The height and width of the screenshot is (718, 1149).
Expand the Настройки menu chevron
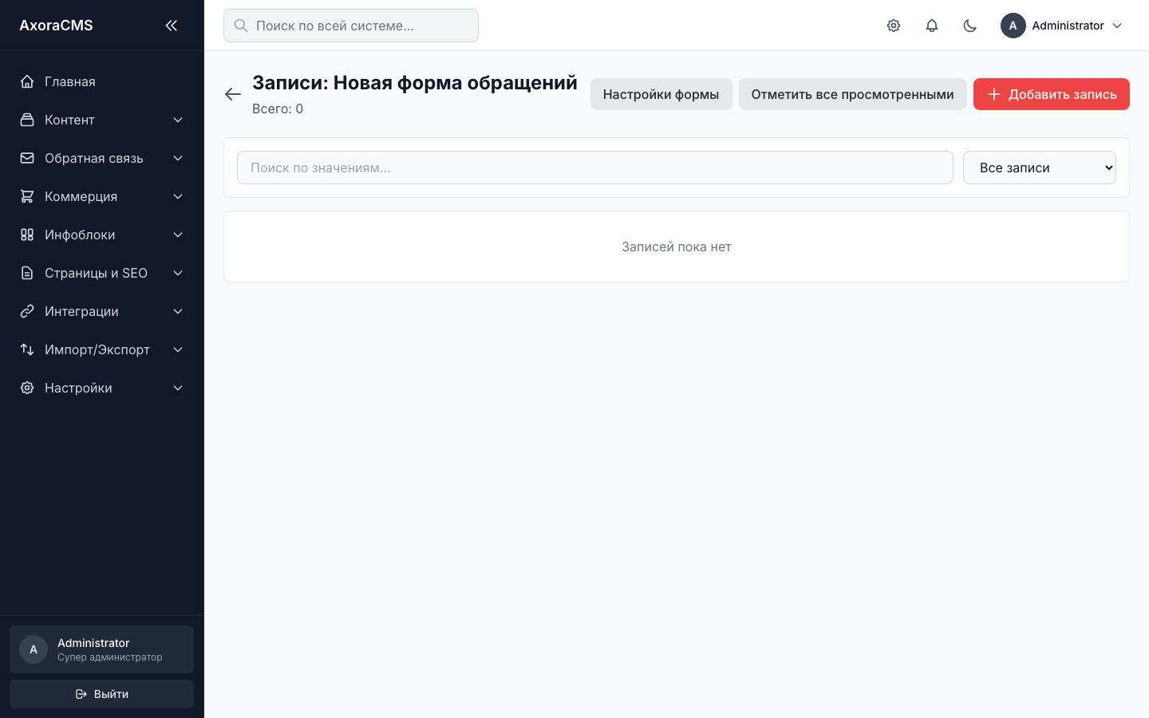(x=178, y=388)
